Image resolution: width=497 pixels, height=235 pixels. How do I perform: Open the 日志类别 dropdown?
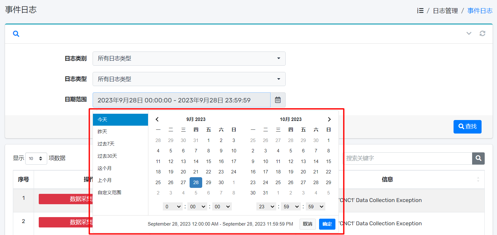click(x=189, y=58)
